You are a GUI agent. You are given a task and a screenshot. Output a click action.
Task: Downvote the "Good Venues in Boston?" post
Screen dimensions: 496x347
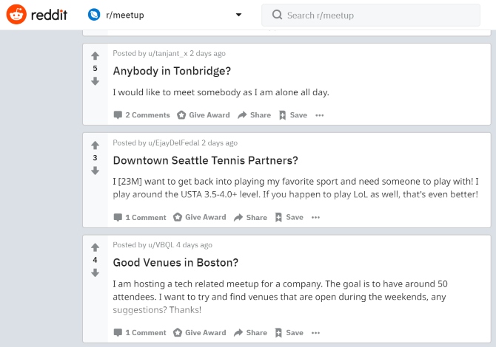(x=95, y=272)
